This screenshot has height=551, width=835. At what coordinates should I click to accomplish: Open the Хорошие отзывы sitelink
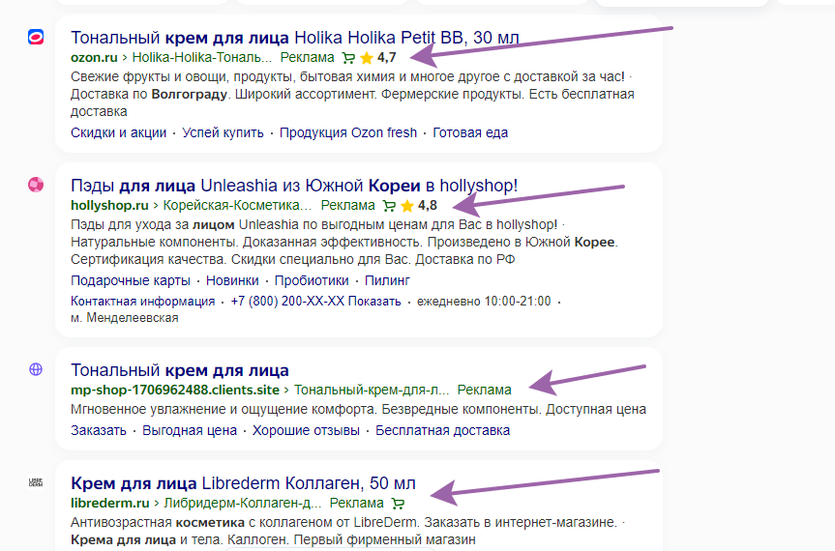pyautogui.click(x=306, y=430)
